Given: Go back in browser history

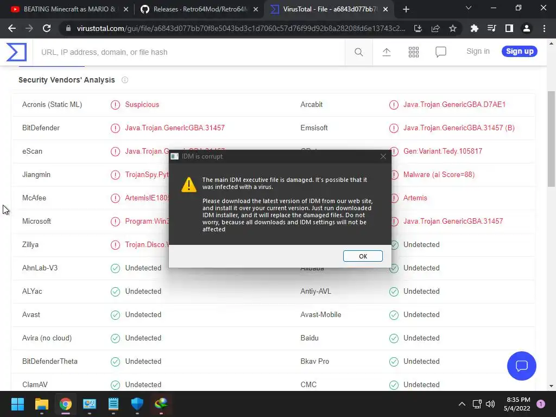Looking at the screenshot, I should [12, 28].
